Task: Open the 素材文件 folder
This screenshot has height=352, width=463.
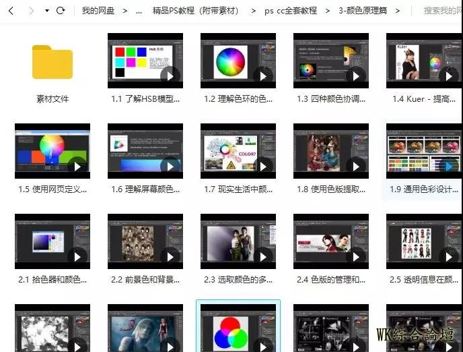Action: (x=52, y=62)
